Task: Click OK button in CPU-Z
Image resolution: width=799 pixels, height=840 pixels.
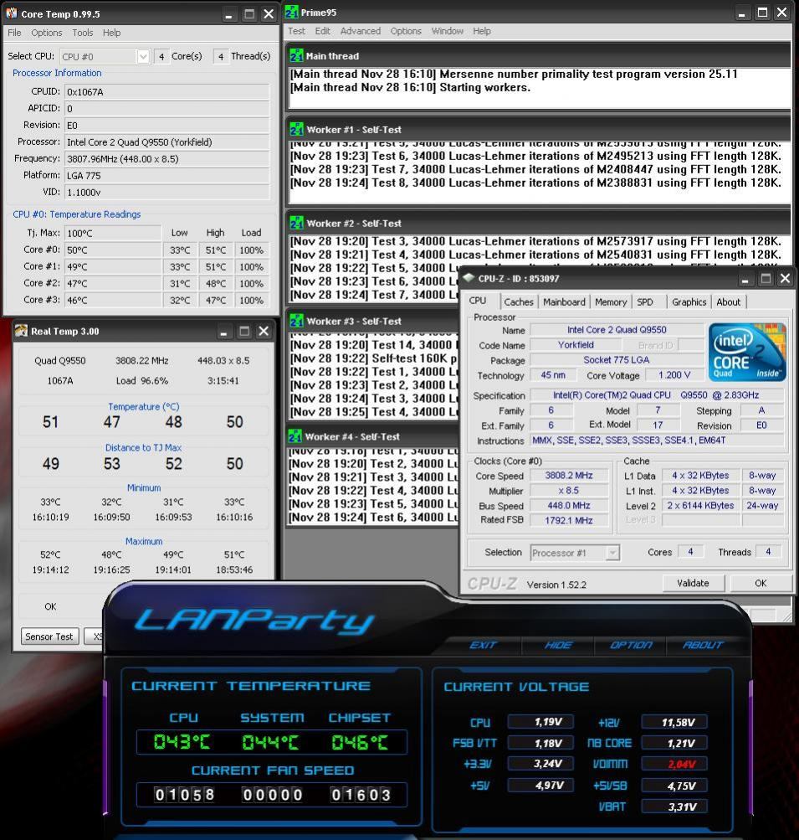Action: click(761, 583)
